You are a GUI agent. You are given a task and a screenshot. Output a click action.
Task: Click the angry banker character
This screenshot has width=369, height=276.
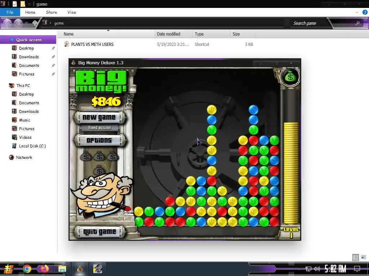coord(101,194)
